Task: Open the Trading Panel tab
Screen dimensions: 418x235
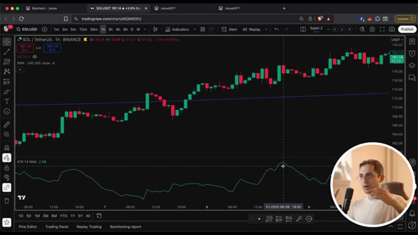Action: (x=57, y=227)
